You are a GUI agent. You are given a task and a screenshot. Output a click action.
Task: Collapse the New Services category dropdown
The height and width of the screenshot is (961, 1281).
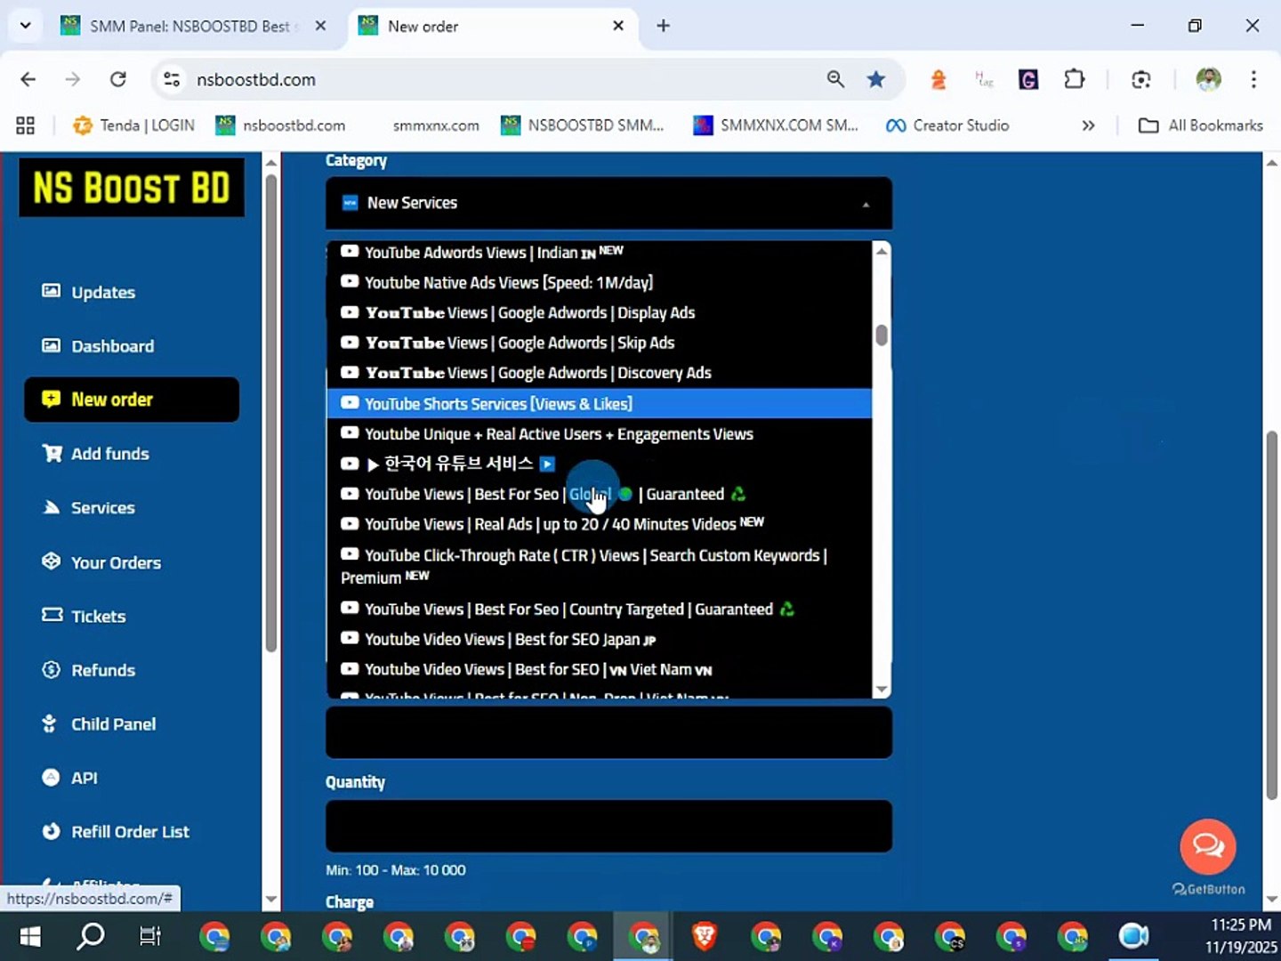[608, 203]
